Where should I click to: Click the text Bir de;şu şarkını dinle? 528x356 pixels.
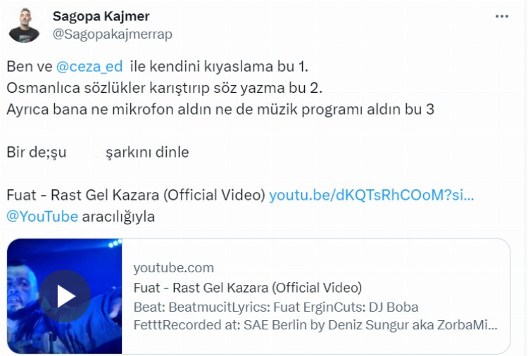click(x=98, y=153)
